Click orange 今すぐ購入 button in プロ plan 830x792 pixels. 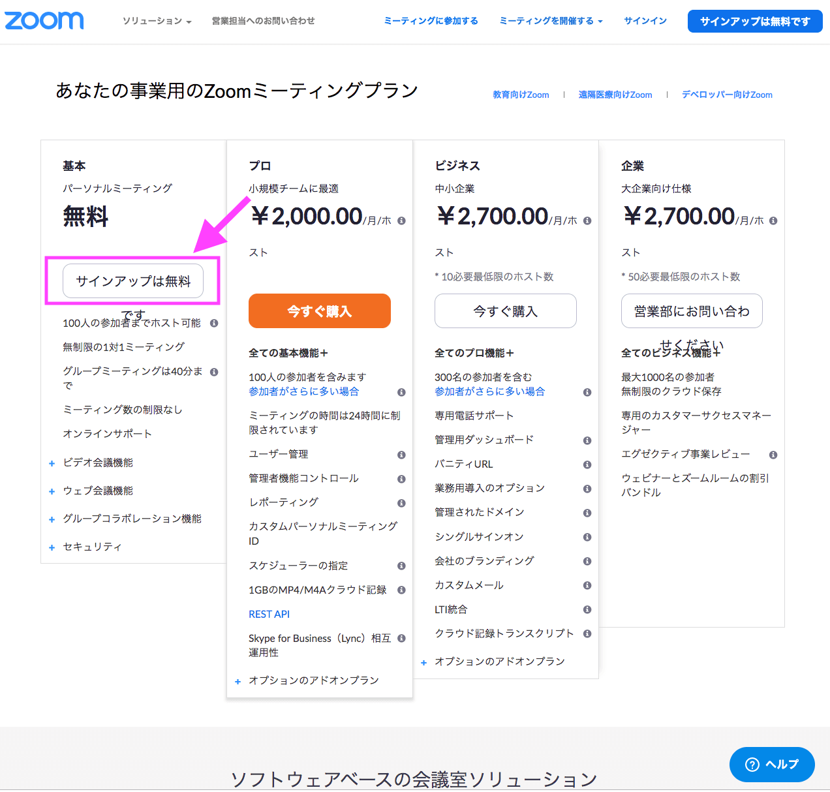point(320,311)
